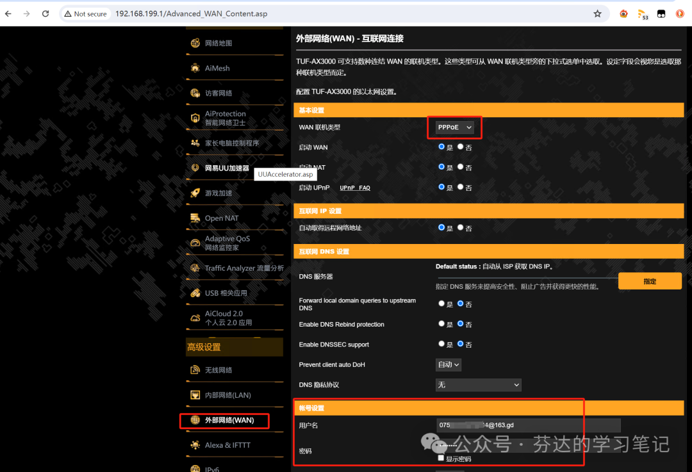Click the 无线网络 wireless icon

(x=195, y=370)
